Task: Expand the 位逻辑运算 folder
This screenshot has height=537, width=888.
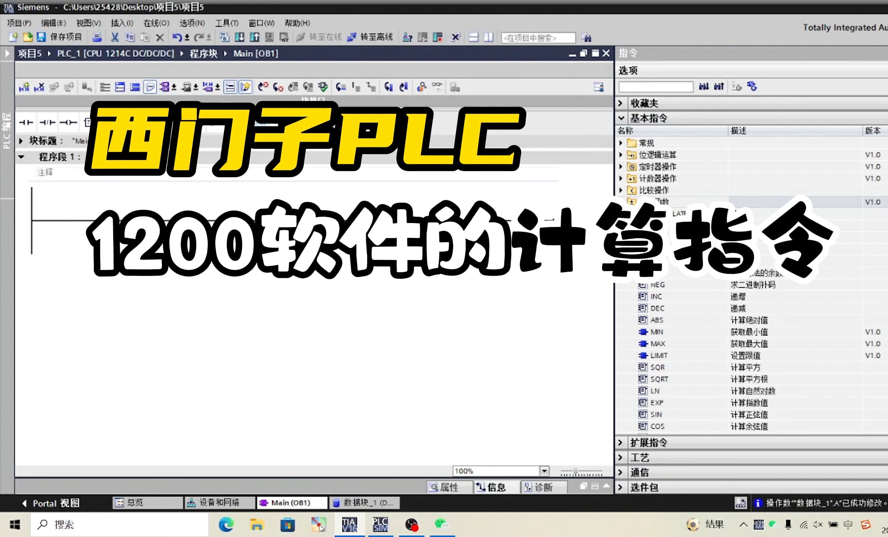Action: click(x=621, y=155)
